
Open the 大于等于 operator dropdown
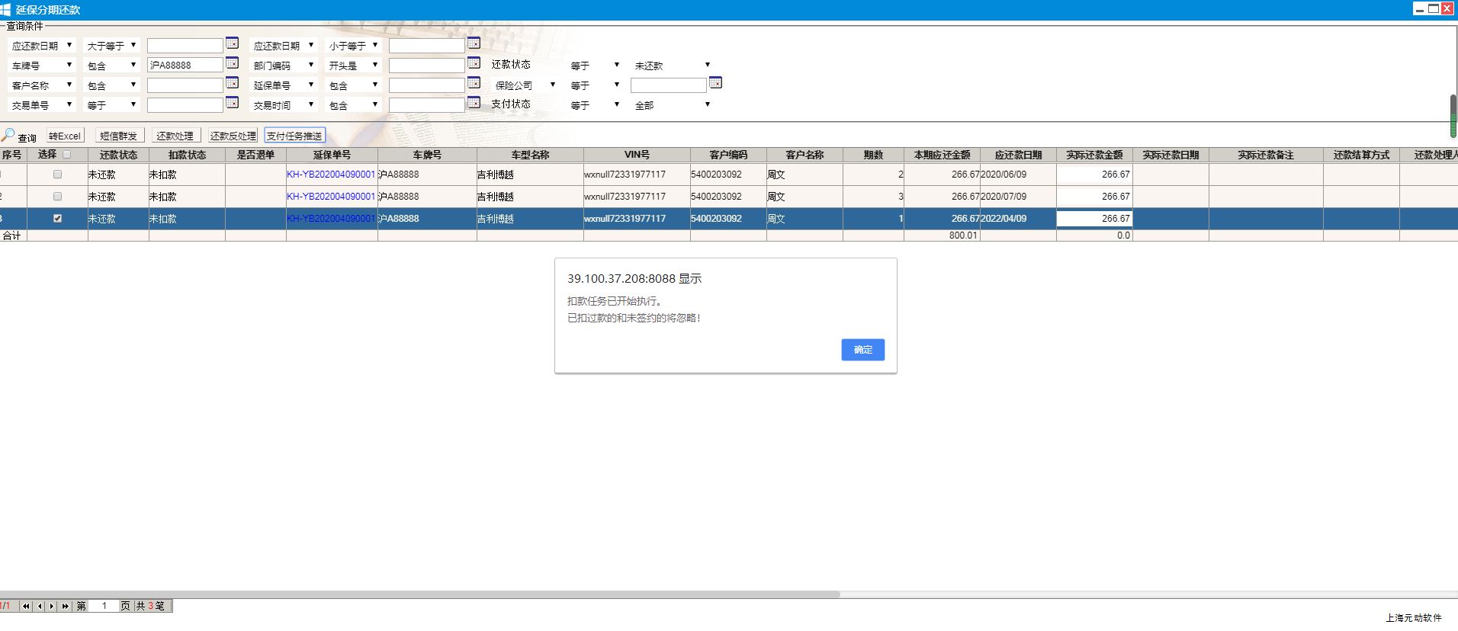click(111, 46)
